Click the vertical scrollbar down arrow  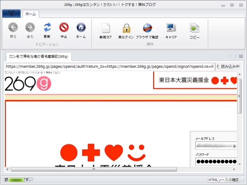[x=240, y=164]
